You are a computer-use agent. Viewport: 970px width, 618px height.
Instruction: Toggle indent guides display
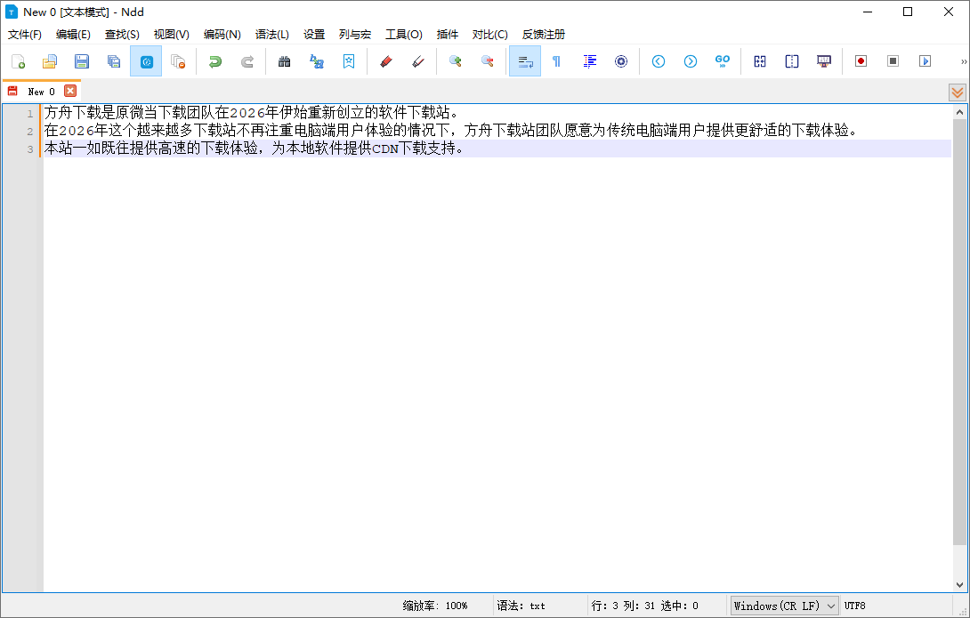pyautogui.click(x=589, y=61)
